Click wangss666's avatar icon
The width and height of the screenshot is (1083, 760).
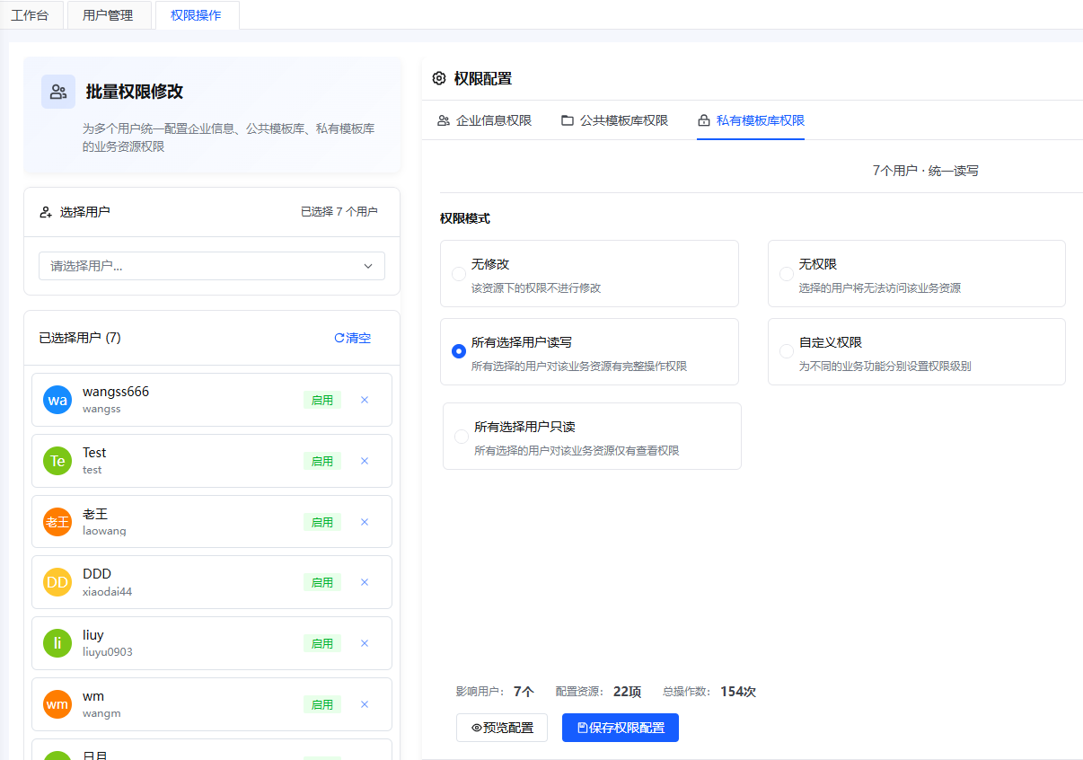click(x=57, y=399)
